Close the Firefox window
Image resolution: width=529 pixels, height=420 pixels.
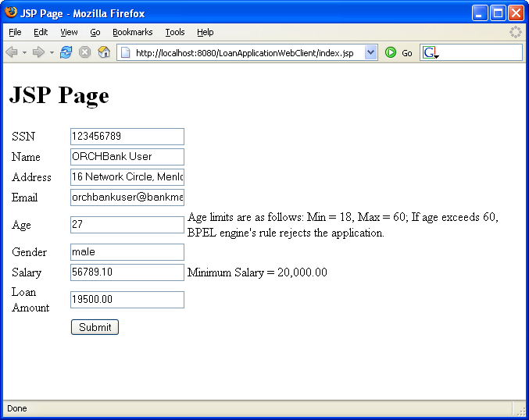click(516, 13)
